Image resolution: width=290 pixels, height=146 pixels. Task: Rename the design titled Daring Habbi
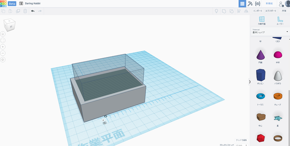tap(33, 4)
